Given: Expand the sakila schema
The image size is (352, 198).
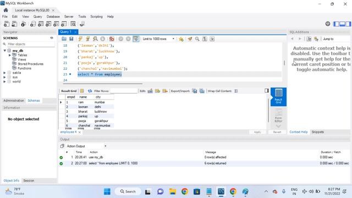Looking at the screenshot, I should tap(5, 73).
